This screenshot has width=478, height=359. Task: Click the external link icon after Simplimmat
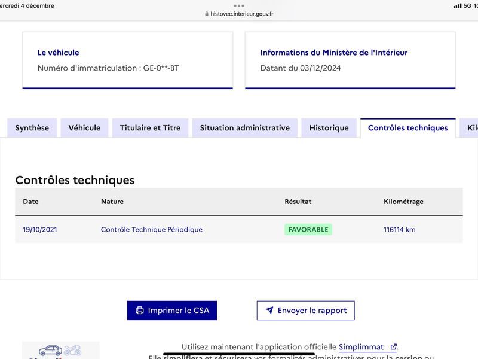pos(394,347)
